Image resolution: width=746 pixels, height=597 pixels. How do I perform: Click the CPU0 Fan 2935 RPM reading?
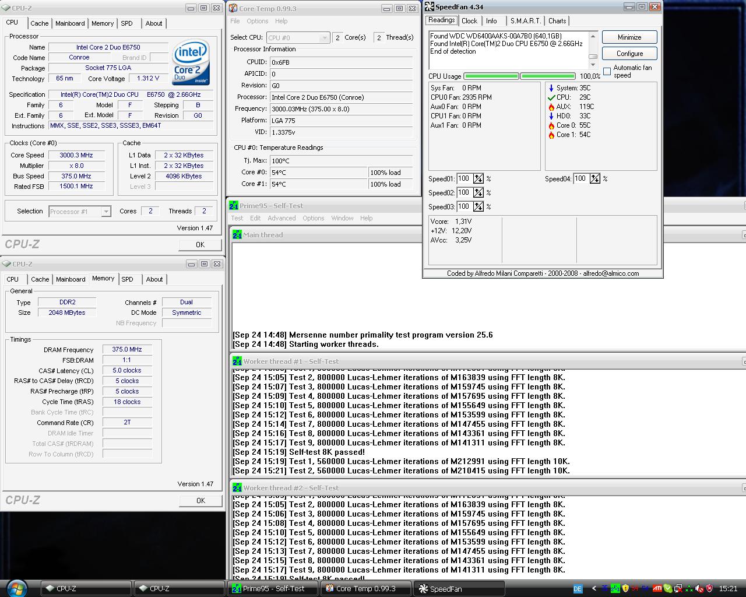pyautogui.click(x=461, y=97)
